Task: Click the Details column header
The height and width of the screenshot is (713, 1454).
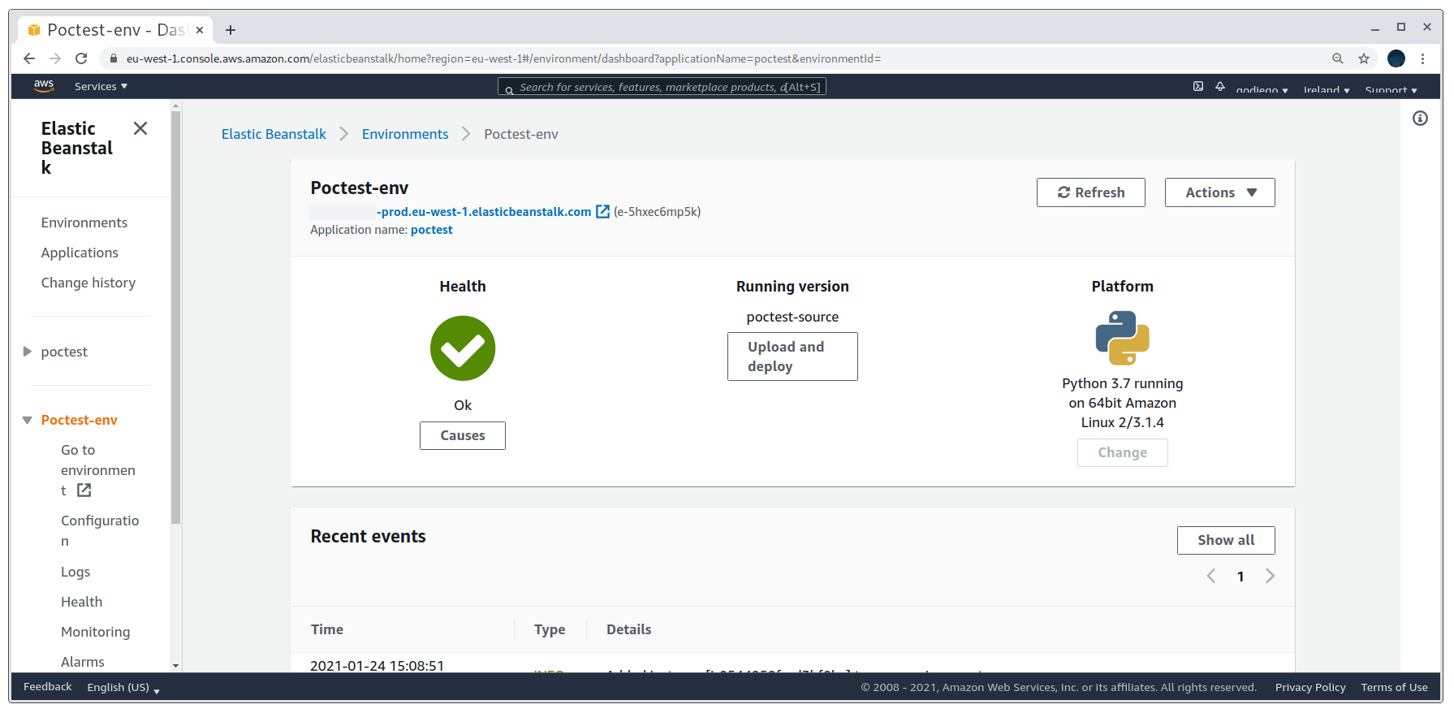Action: tap(629, 629)
